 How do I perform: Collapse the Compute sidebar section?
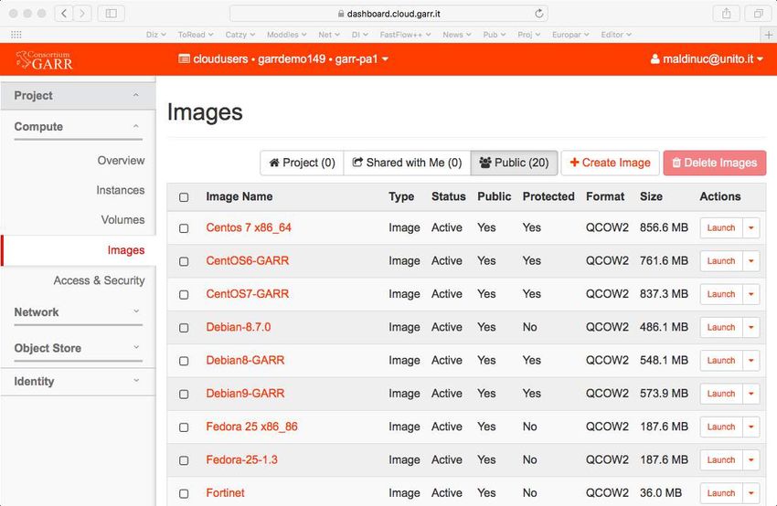tap(78, 127)
